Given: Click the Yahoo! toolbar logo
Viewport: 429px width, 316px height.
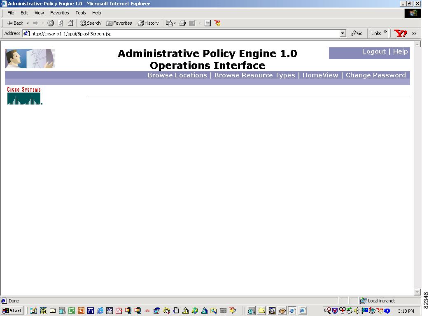Looking at the screenshot, I should coord(400,33).
